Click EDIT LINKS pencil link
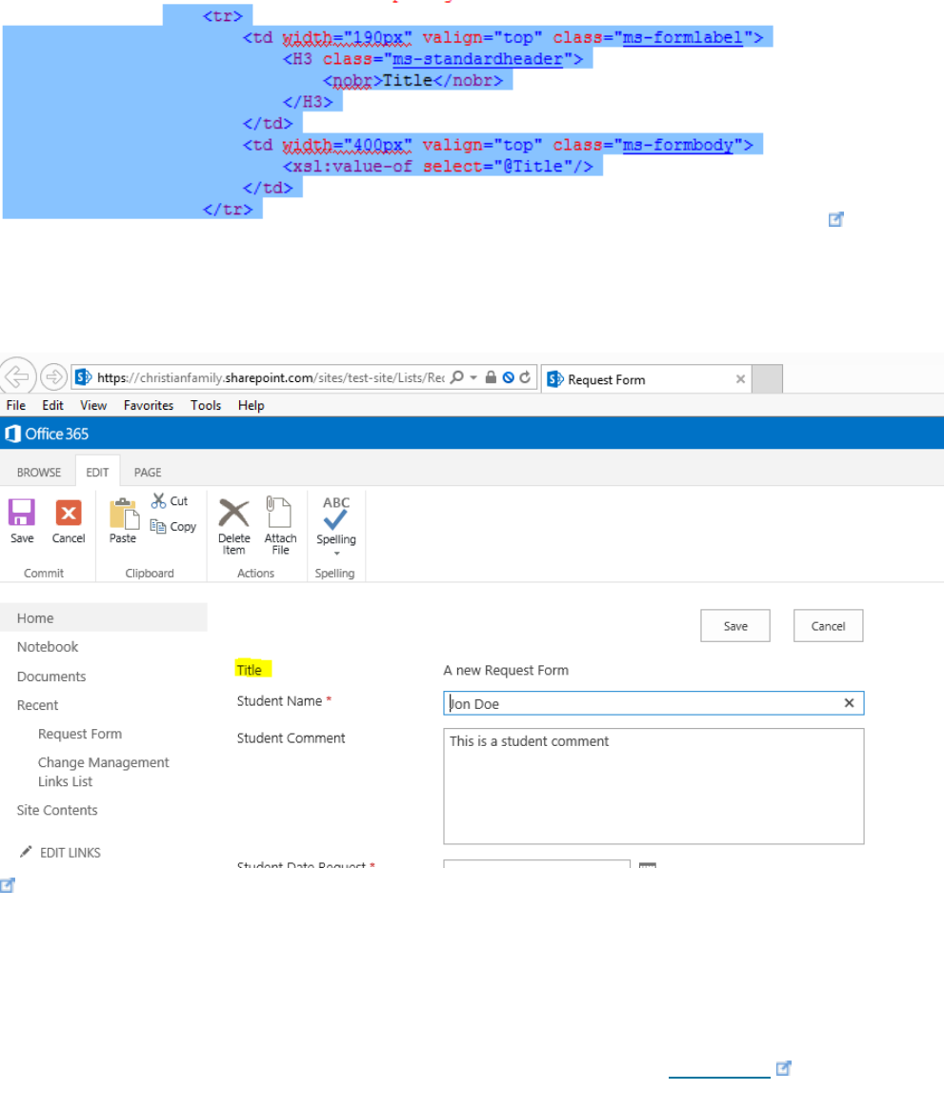This screenshot has height=1111, width=944. 60,853
